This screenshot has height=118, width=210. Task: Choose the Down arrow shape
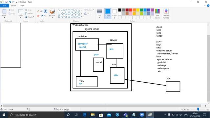pos(59,17)
